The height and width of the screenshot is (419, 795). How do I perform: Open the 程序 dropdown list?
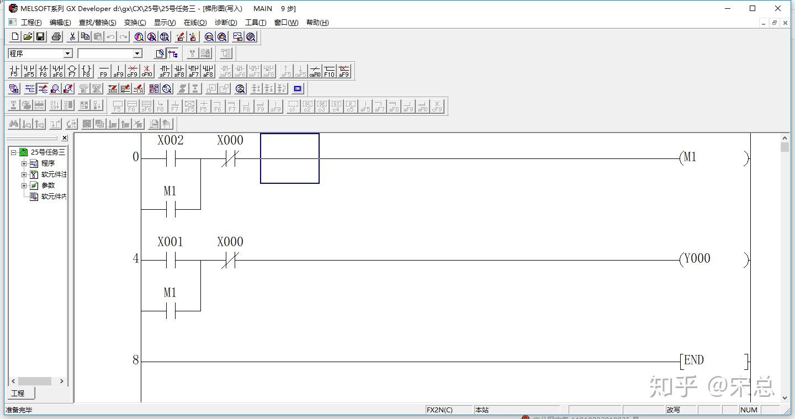pyautogui.click(x=68, y=54)
